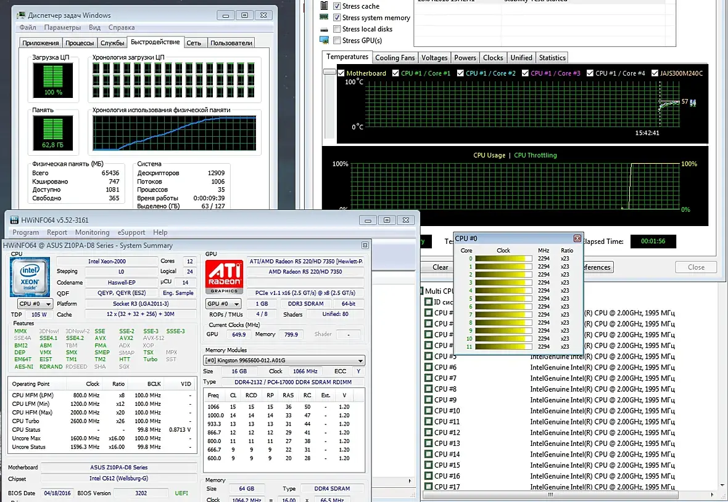The image size is (728, 502).
Task: Click the ATI Radeon graphics logo
Action: 223,277
